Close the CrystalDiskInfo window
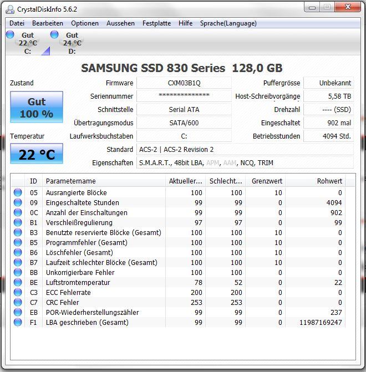 (348, 7)
